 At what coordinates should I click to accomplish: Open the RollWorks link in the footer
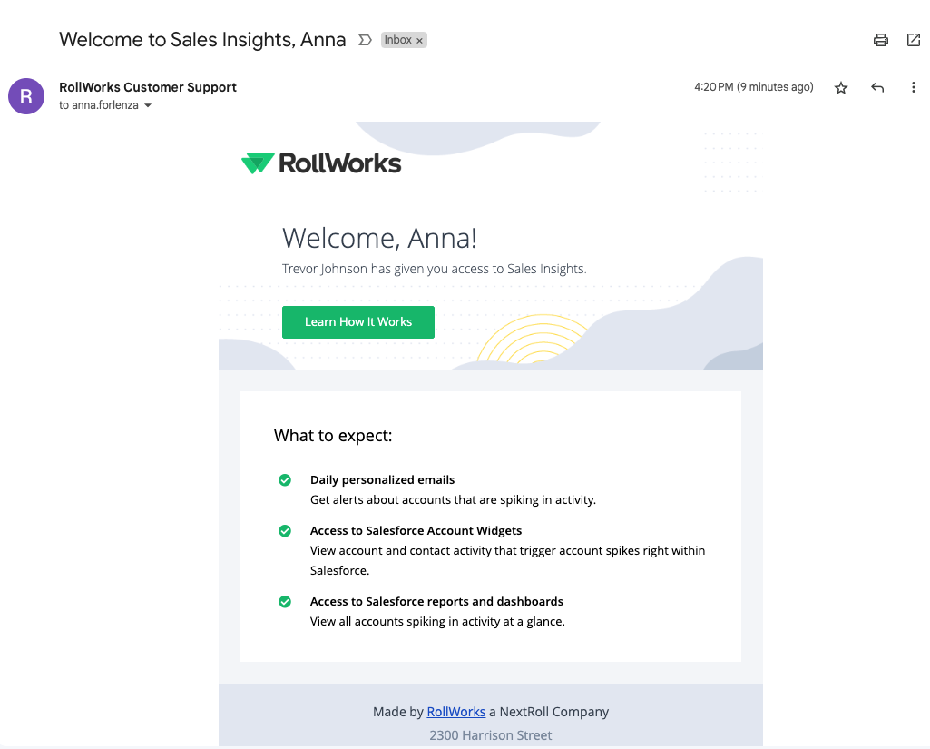pyautogui.click(x=455, y=711)
